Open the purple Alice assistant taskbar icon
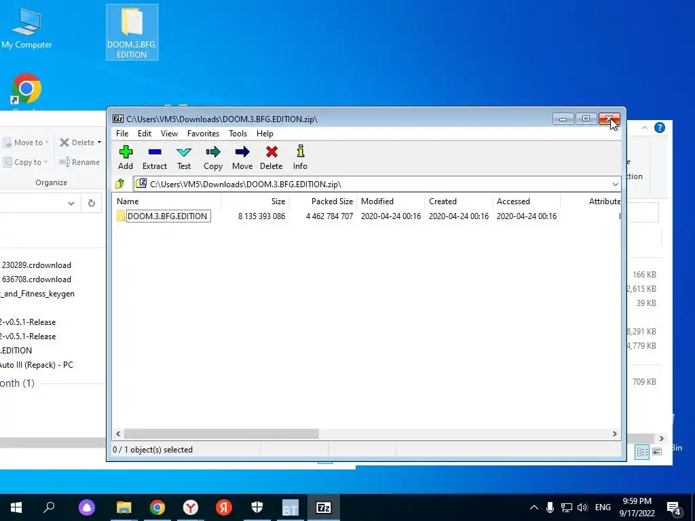 click(x=87, y=507)
